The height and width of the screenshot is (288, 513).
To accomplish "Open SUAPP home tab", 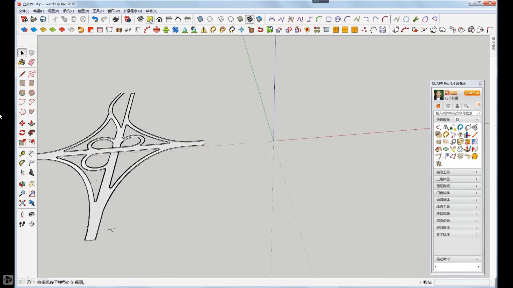I will tap(438, 106).
